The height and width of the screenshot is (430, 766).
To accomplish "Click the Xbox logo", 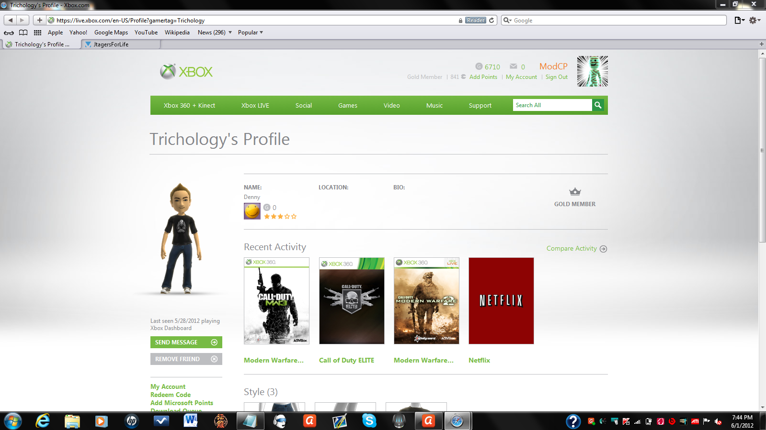I will pyautogui.click(x=186, y=72).
